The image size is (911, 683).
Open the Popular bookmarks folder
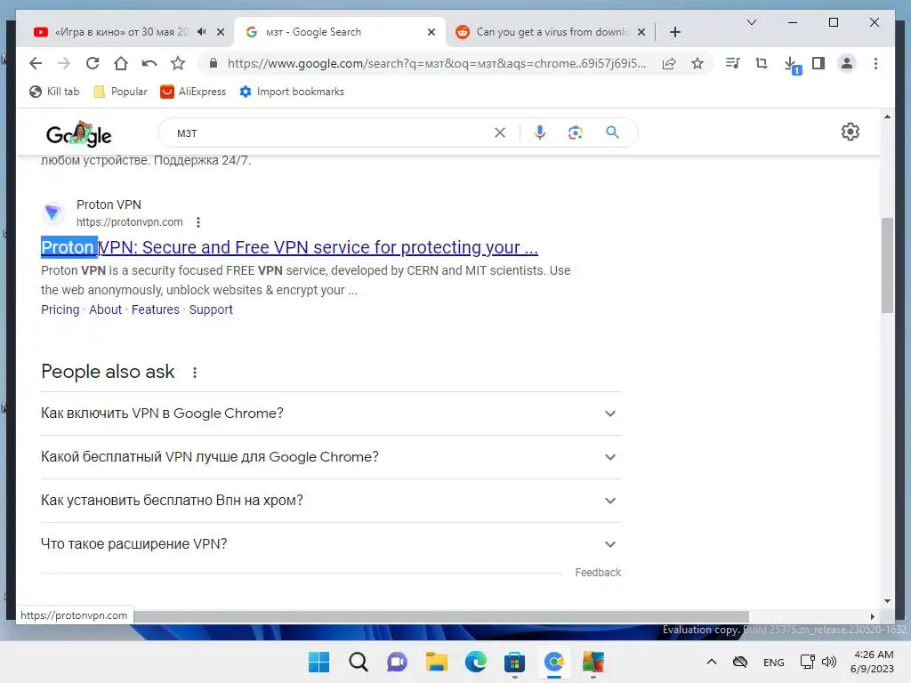[120, 92]
